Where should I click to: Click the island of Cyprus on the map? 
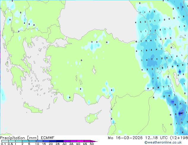(x=92, y=118)
